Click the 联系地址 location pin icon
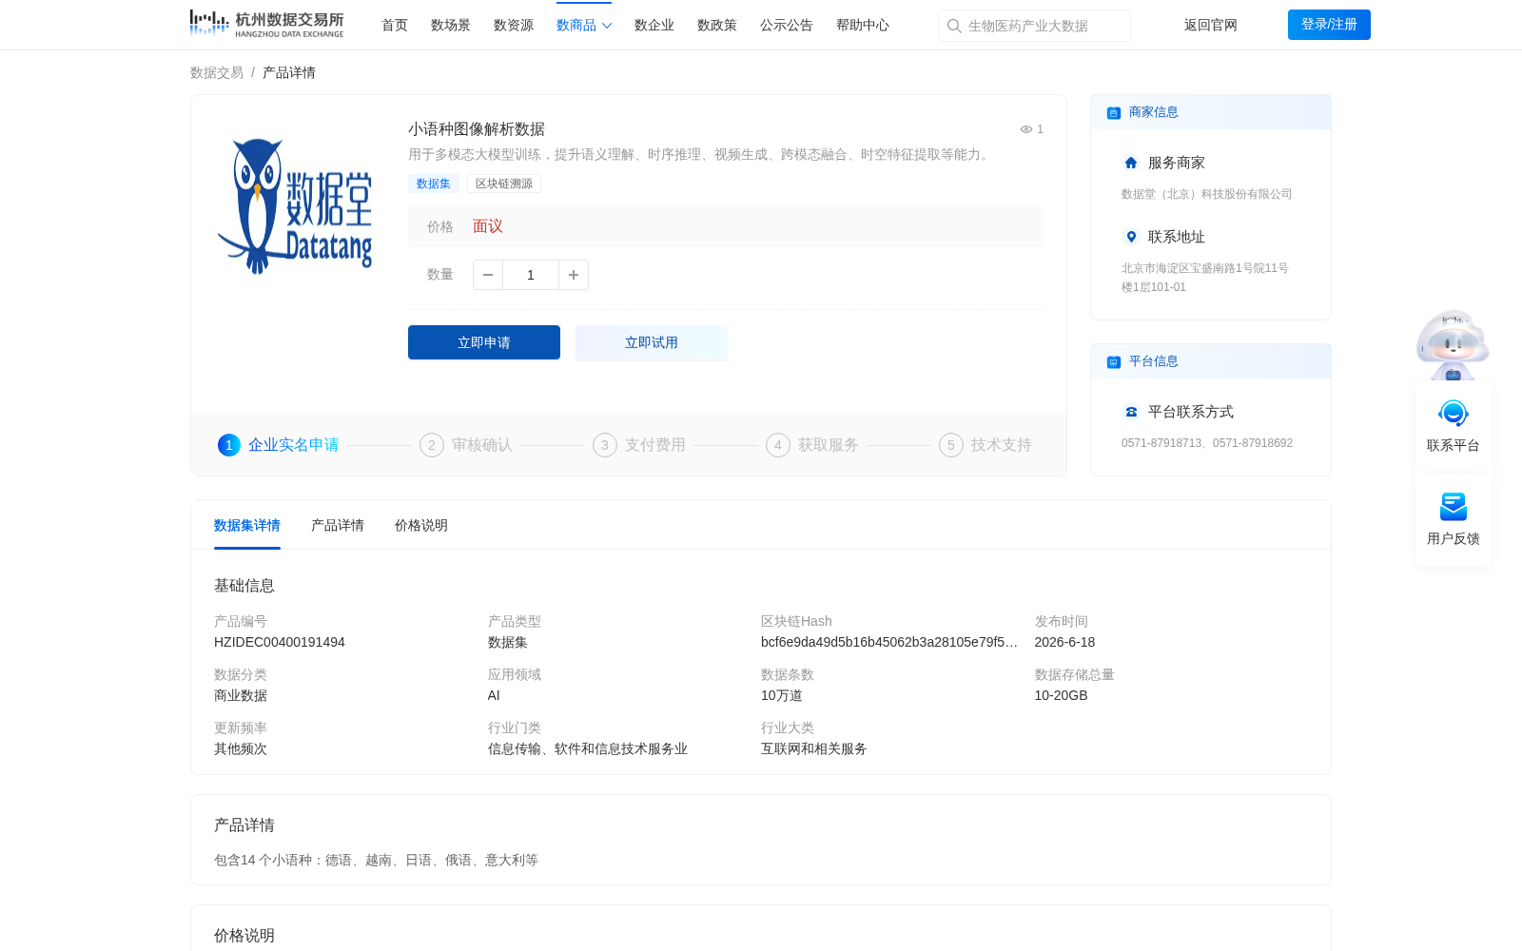 click(1131, 237)
